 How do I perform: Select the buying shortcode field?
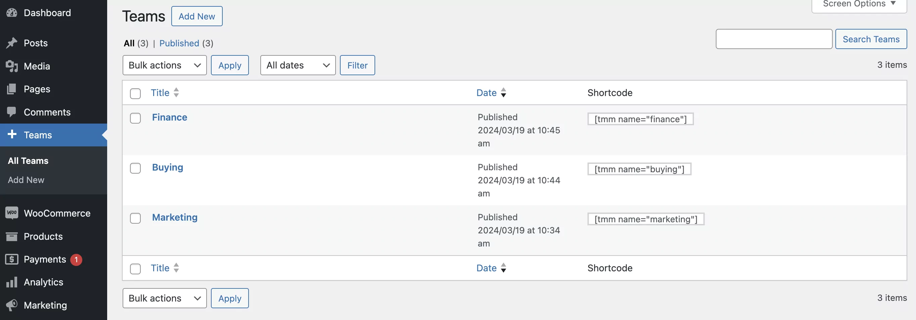(639, 169)
